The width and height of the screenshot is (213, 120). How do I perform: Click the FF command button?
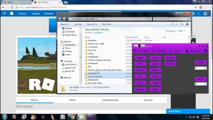(140, 64)
